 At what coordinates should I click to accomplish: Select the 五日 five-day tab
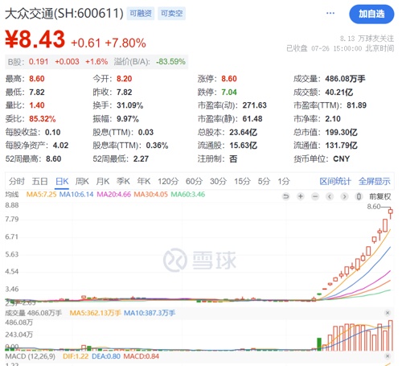[39, 181]
